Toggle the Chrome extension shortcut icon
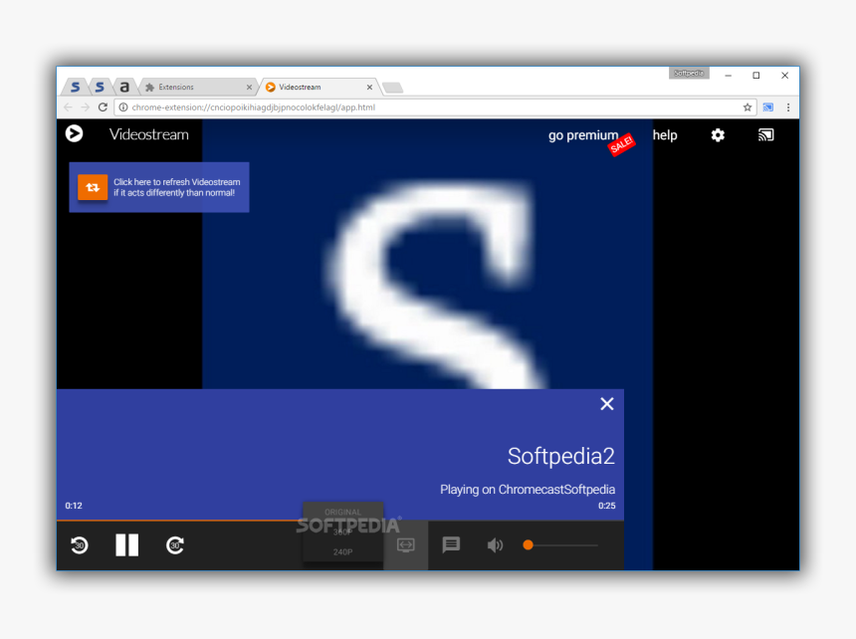 click(766, 106)
